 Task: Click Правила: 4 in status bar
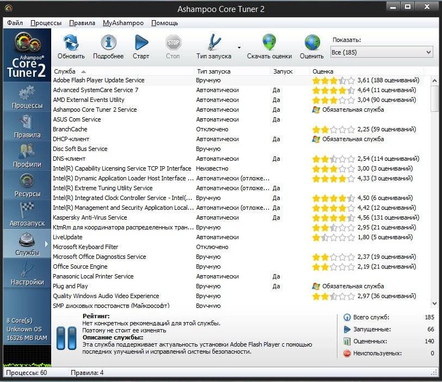87,373
